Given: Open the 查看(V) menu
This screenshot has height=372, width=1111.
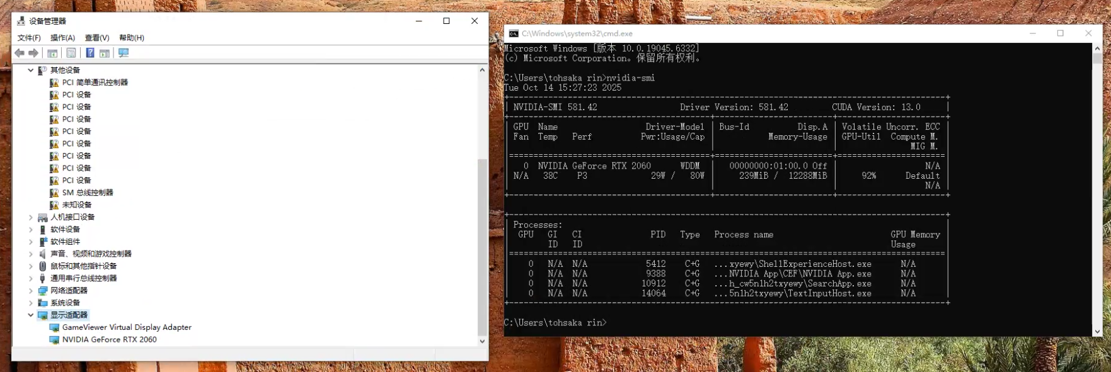Looking at the screenshot, I should [97, 38].
